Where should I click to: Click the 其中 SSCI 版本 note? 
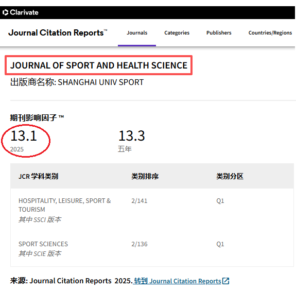[40, 219]
